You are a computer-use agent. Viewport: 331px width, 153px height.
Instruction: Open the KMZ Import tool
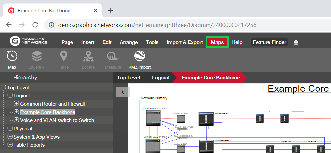coord(140,56)
